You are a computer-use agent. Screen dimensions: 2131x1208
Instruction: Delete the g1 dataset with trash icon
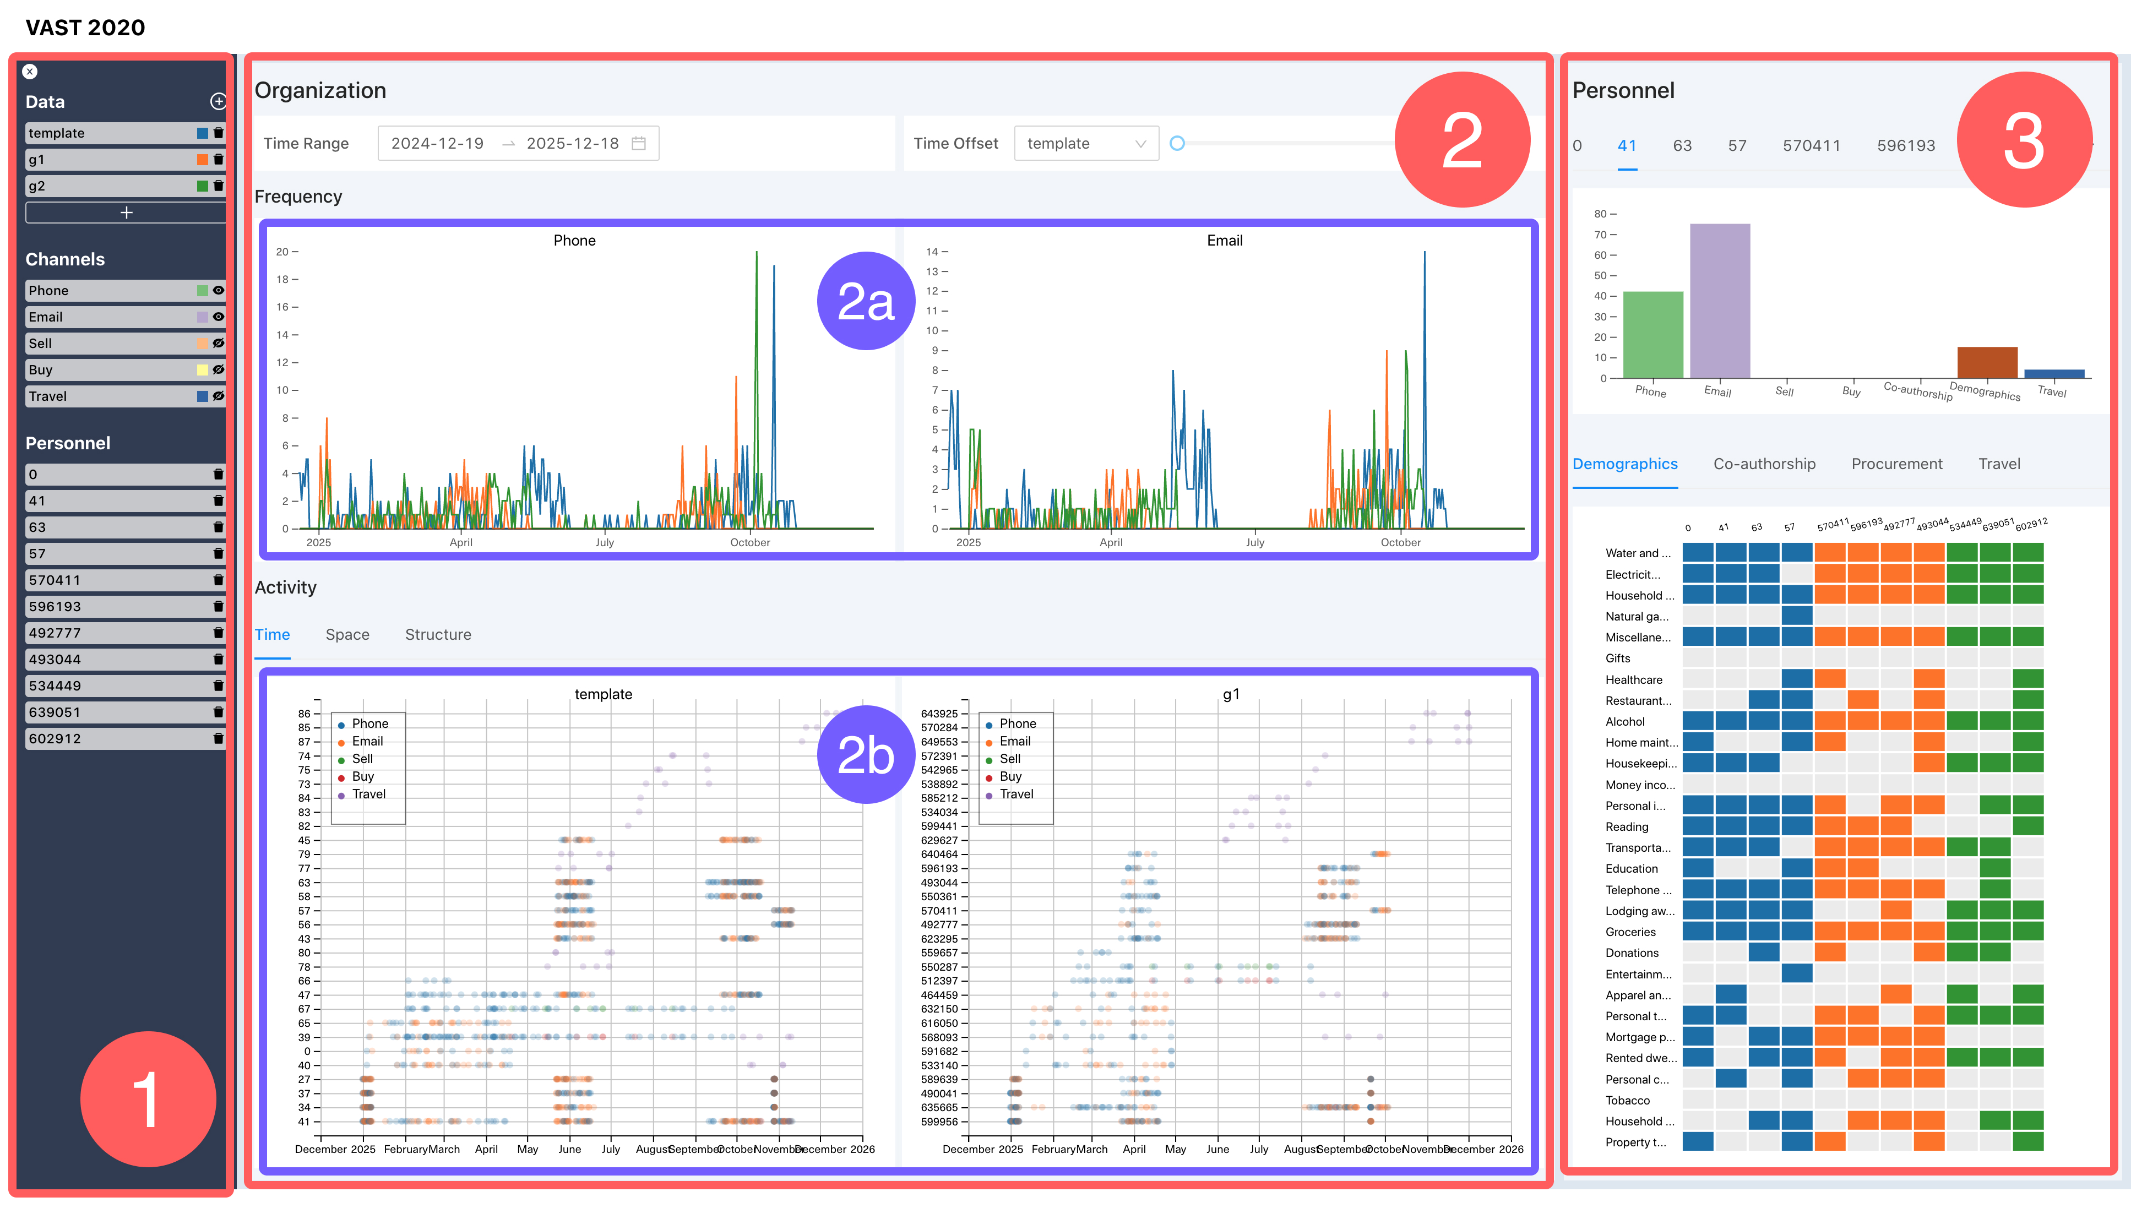(219, 159)
